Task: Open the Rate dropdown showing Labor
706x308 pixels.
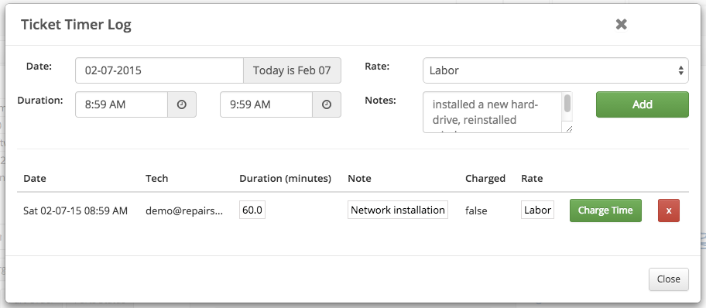Action: tap(556, 70)
